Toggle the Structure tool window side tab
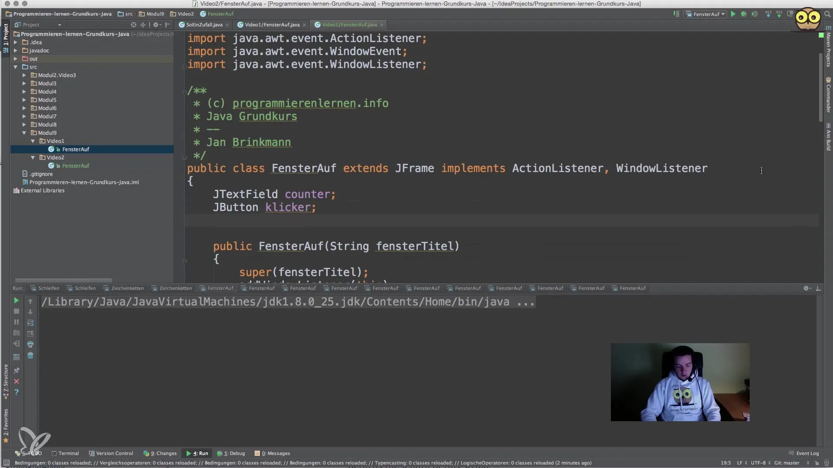 [x=6, y=381]
